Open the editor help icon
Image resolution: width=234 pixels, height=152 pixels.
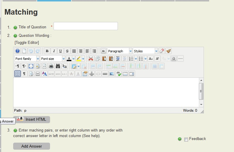point(18,51)
